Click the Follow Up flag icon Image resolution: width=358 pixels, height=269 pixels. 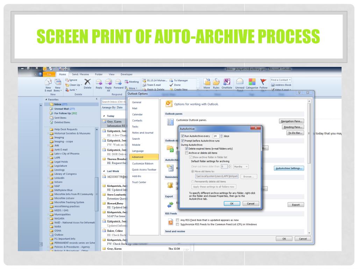[263, 82]
